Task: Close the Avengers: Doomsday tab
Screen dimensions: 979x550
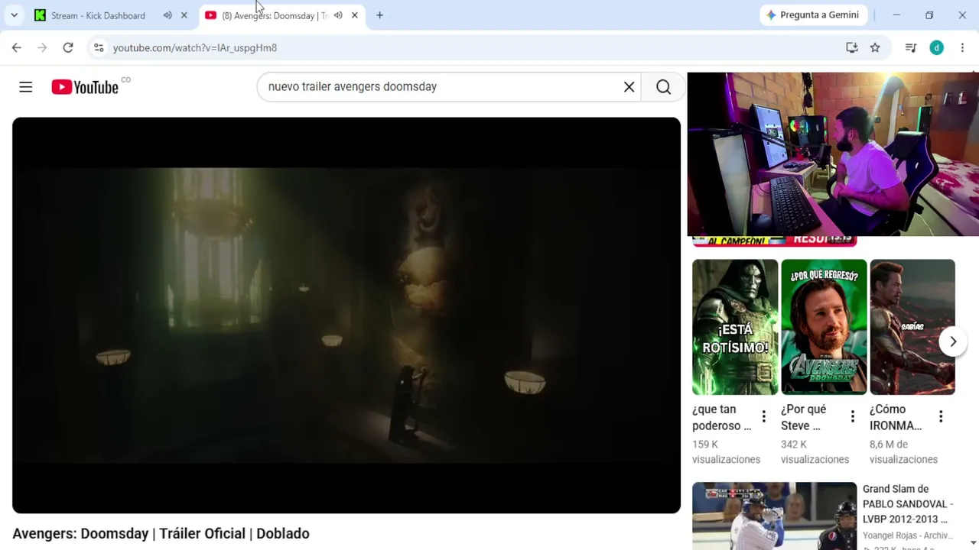Action: [x=354, y=15]
